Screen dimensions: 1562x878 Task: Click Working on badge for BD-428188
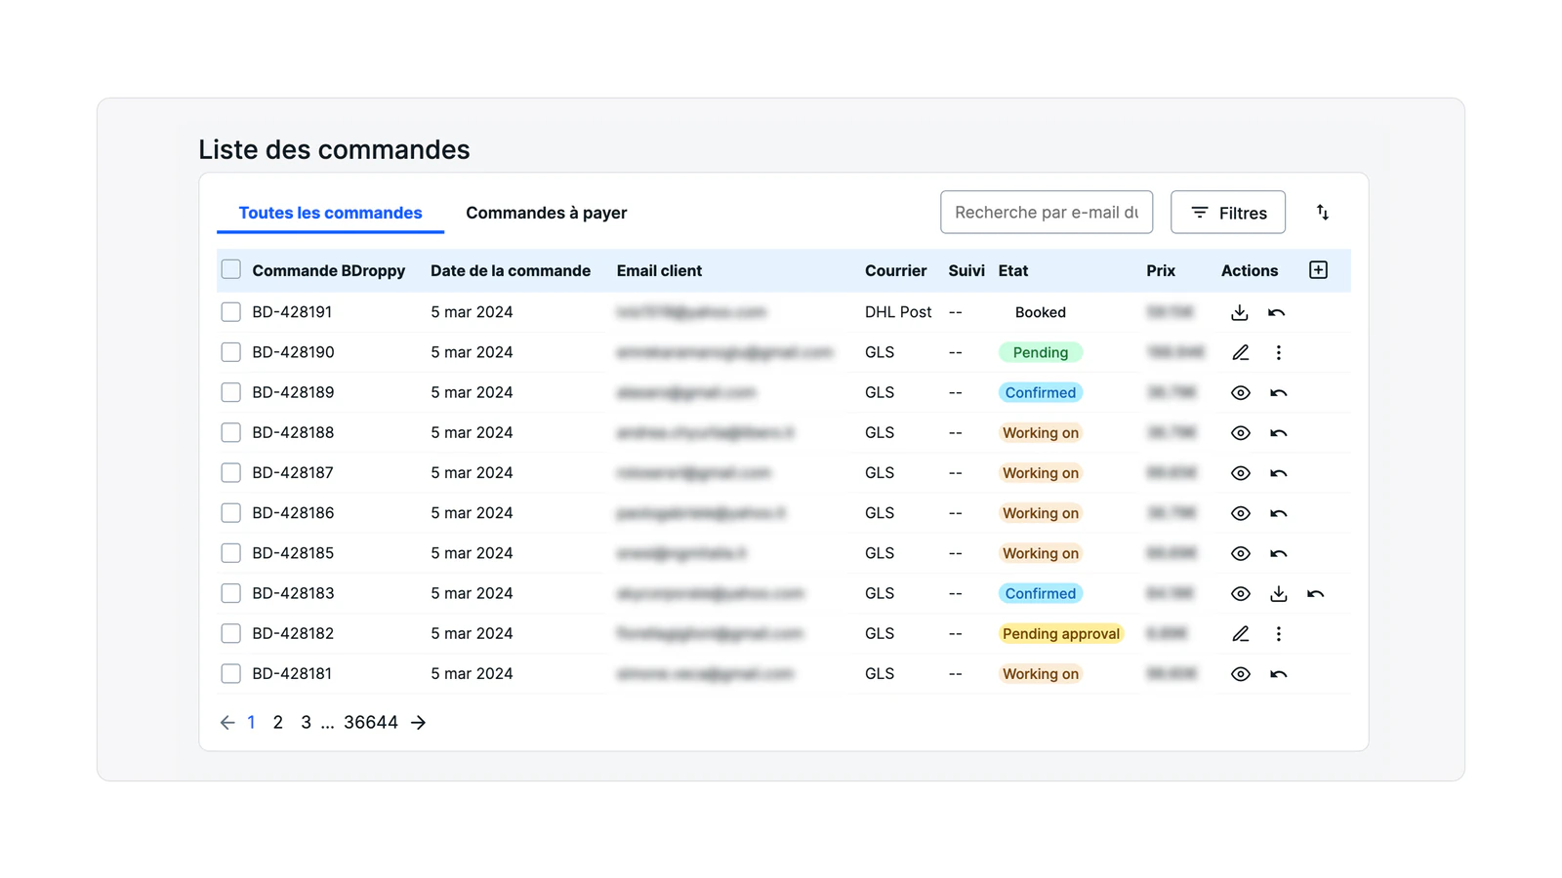click(x=1041, y=433)
